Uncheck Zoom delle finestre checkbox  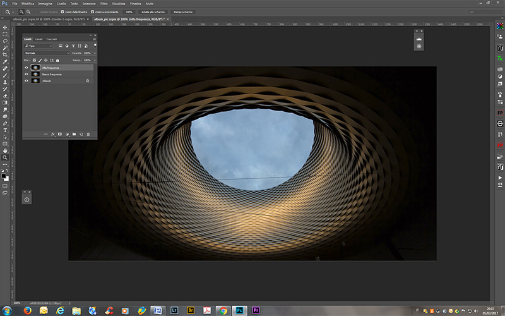(62, 12)
